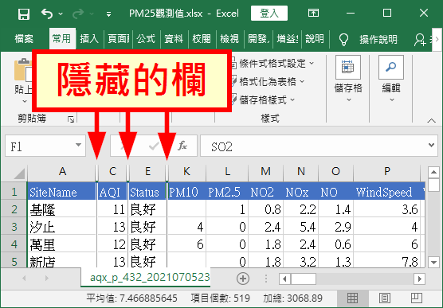The height and width of the screenshot is (308, 443).
Task: Select column L header
Action: 227,171
